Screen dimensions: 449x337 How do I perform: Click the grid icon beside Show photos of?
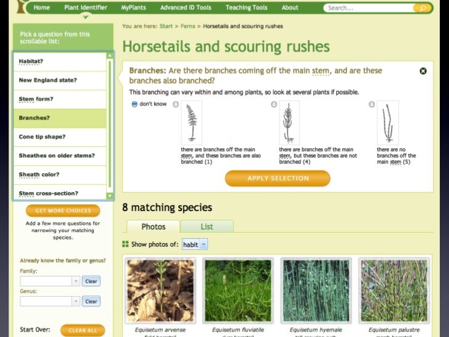pyautogui.click(x=125, y=244)
